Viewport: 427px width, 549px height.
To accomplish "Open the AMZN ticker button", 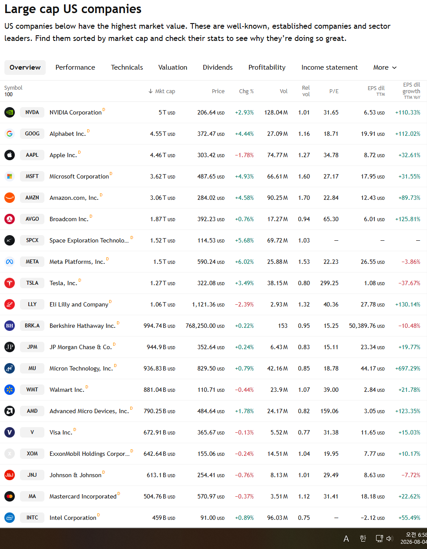I will tap(32, 198).
